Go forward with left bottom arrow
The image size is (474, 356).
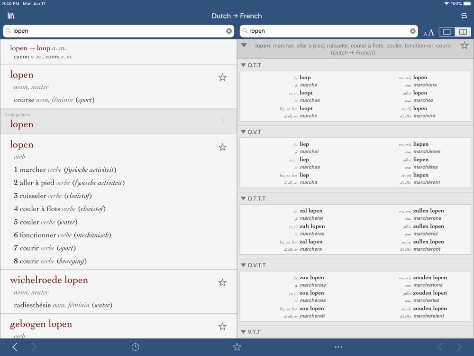click(34, 347)
